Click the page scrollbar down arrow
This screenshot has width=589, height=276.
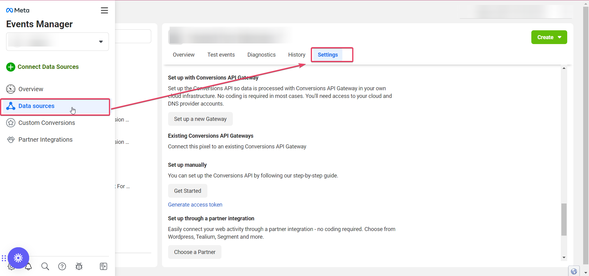(x=586, y=273)
